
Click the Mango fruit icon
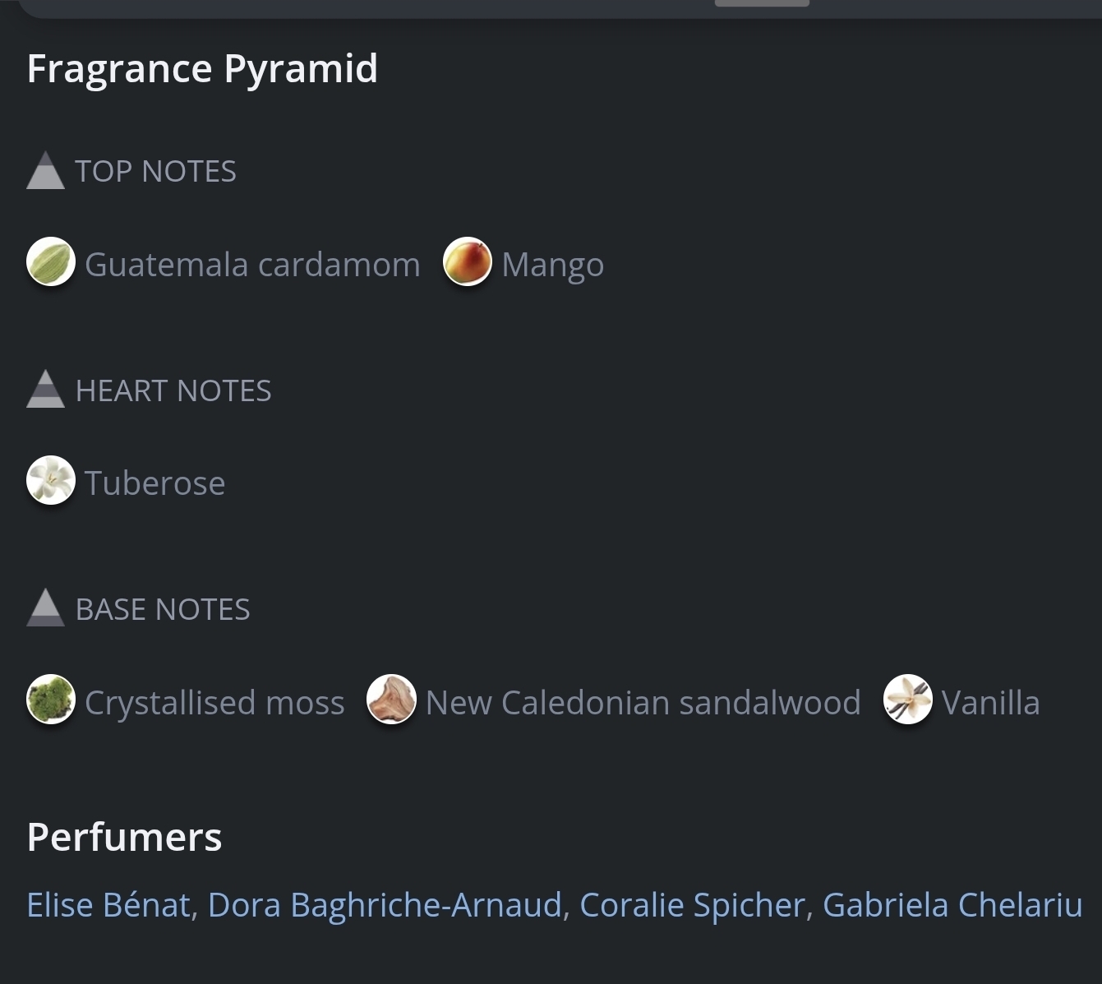[x=468, y=262]
